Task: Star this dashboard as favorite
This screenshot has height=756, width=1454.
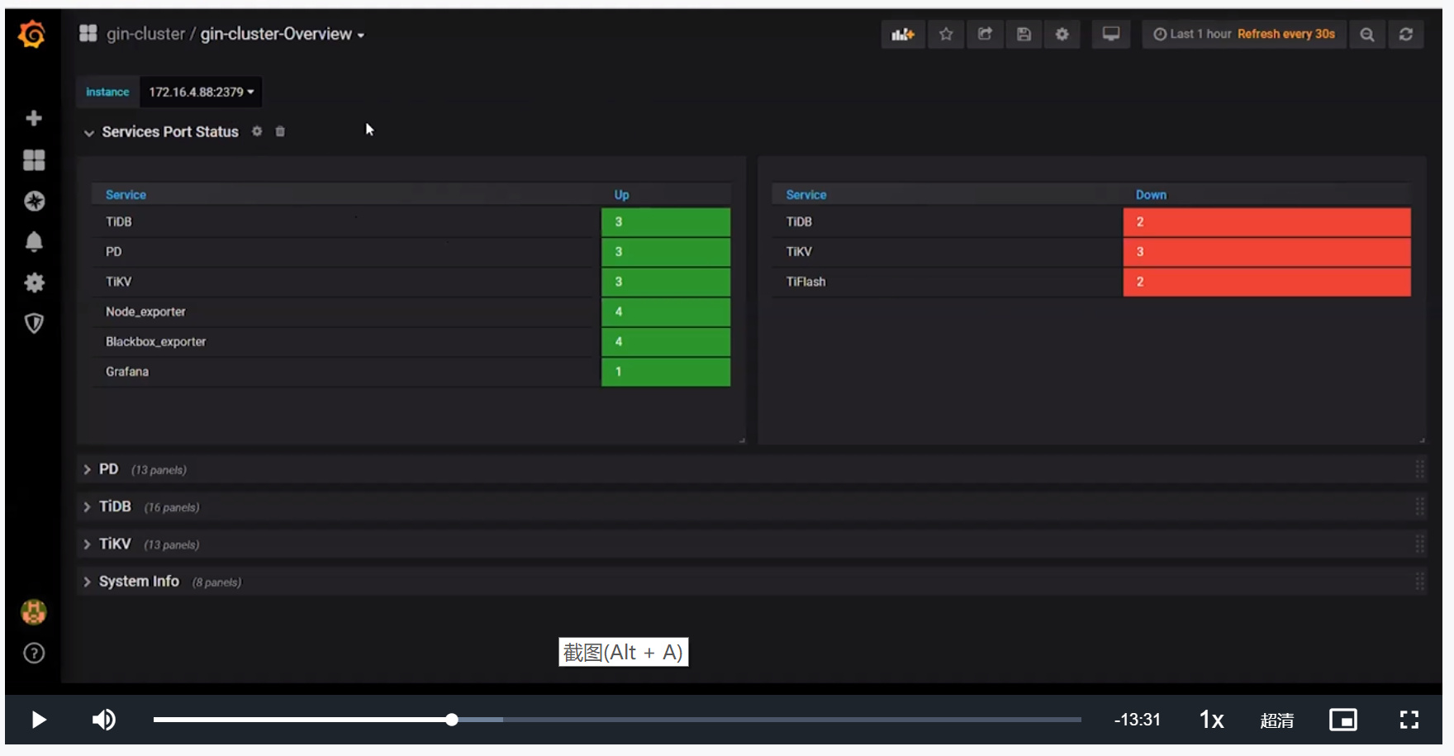Action: click(x=946, y=34)
